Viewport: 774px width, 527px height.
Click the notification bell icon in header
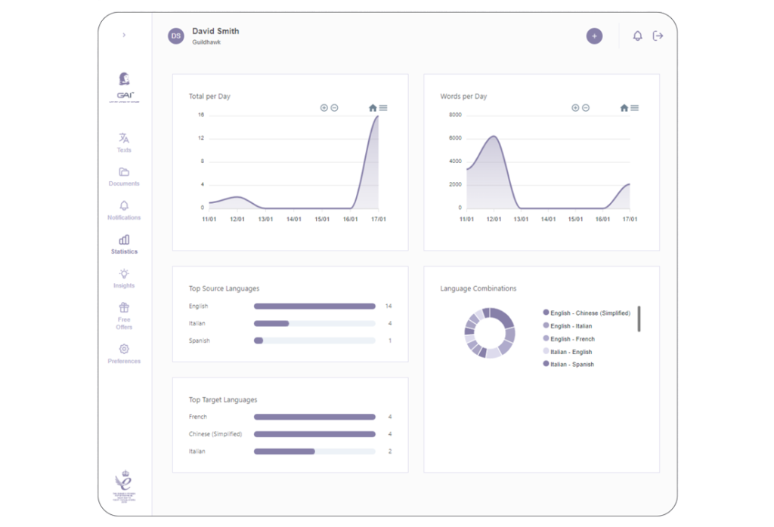pos(637,36)
